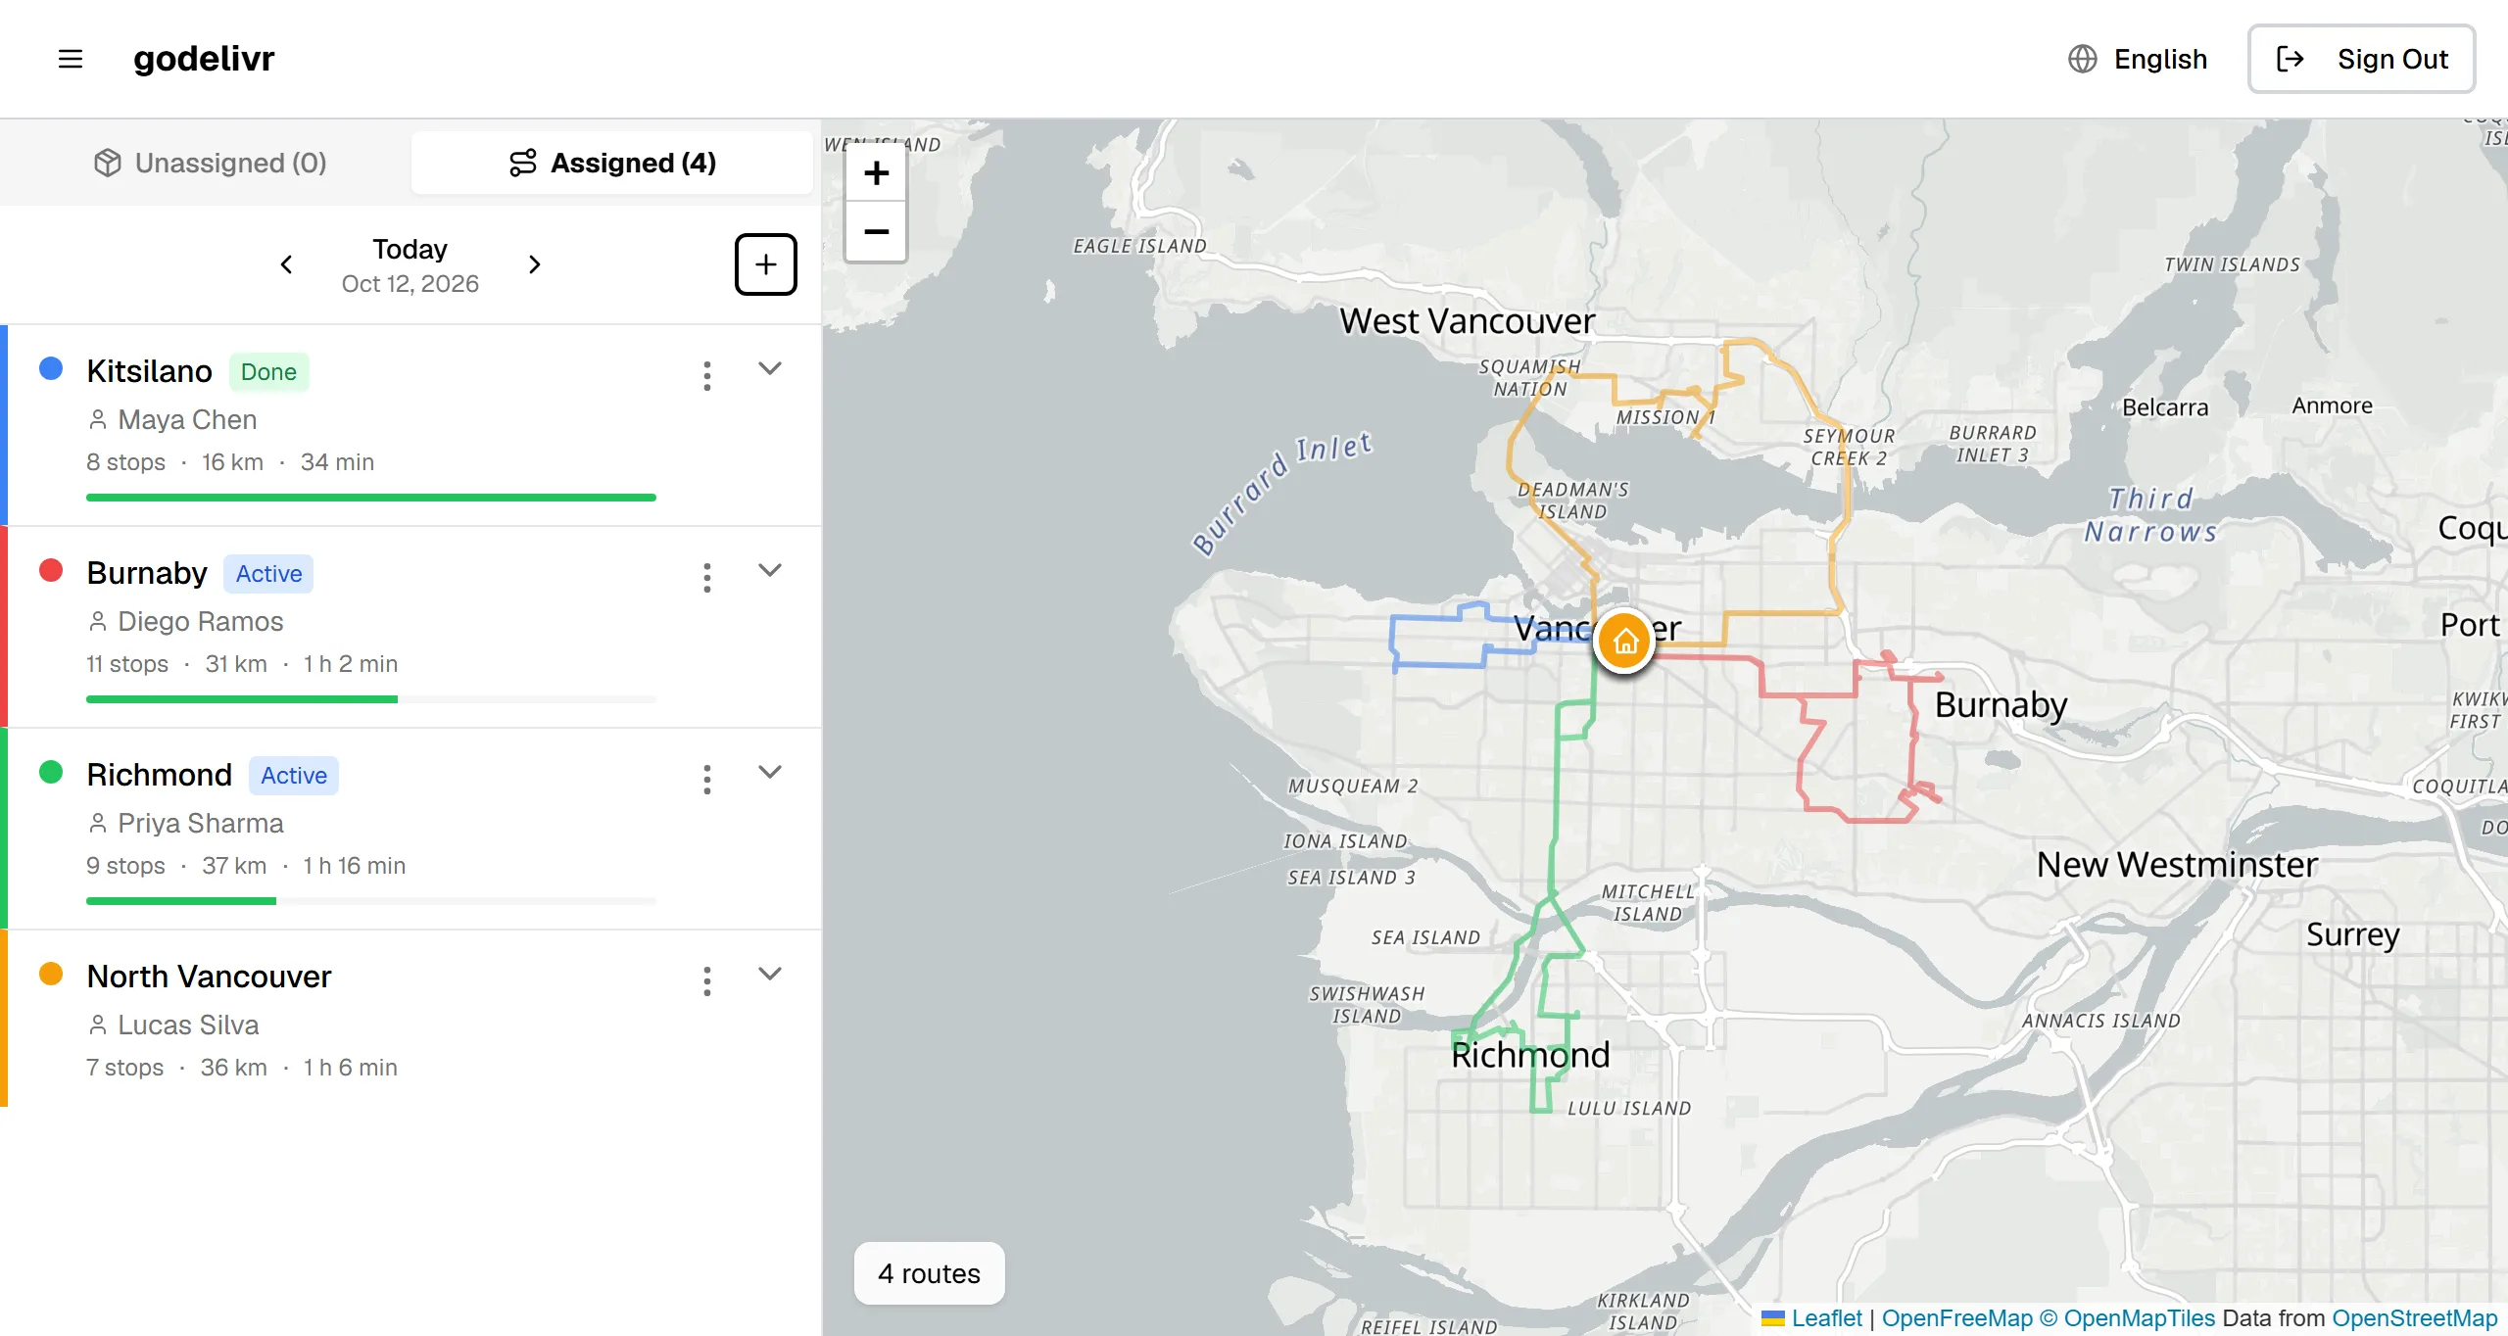Open the OpenStreetMap attribution link
Image resolution: width=2508 pixels, height=1336 pixels.
2414,1318
